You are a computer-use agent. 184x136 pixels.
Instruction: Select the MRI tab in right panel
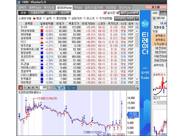coord(155,13)
